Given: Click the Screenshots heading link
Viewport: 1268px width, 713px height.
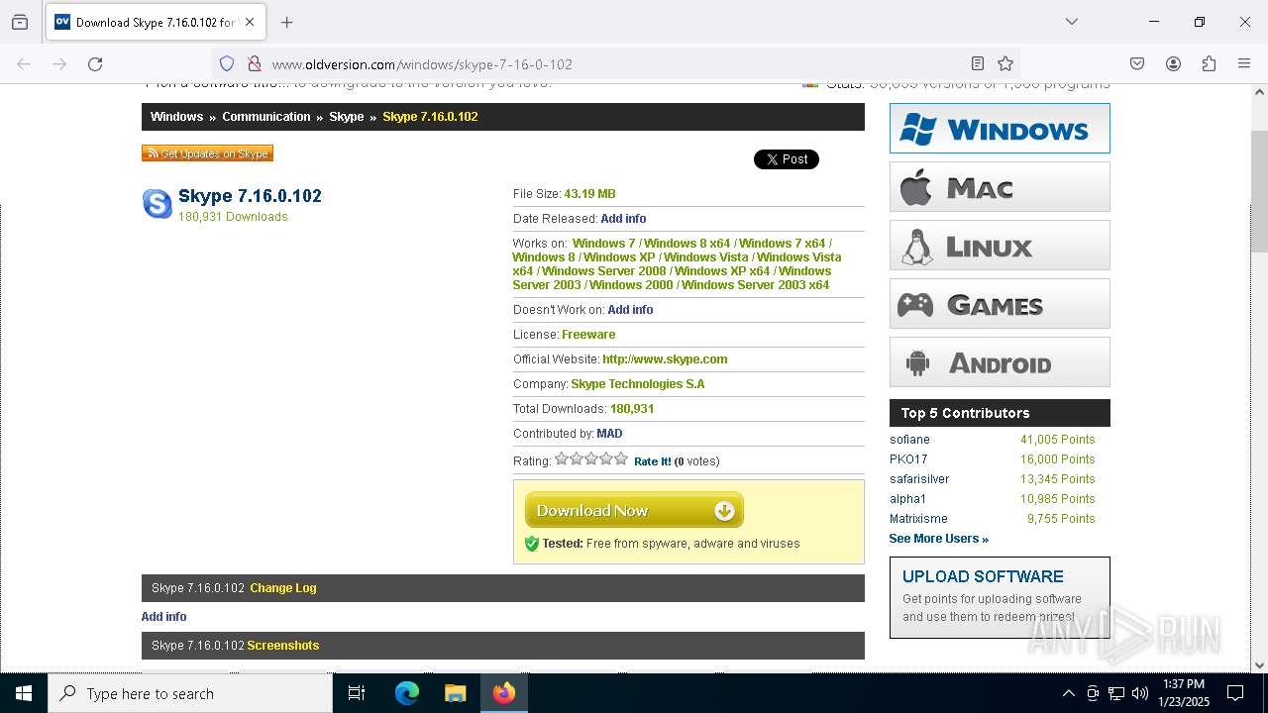Looking at the screenshot, I should 283,646.
